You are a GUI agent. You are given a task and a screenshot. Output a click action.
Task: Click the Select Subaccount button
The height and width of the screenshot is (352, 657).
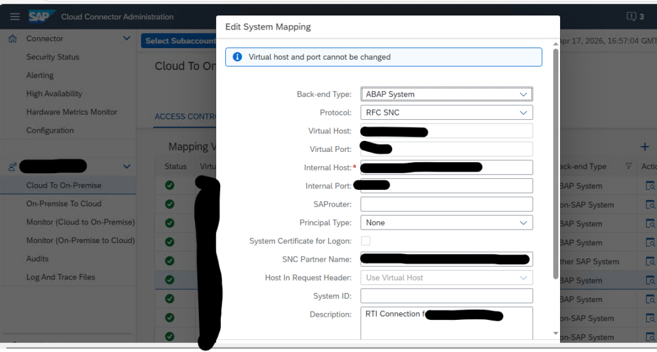click(x=180, y=41)
